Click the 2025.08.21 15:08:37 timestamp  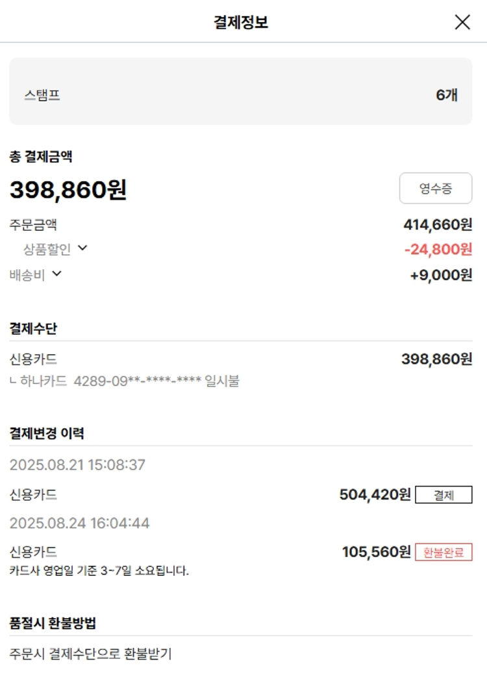pyautogui.click(x=77, y=465)
